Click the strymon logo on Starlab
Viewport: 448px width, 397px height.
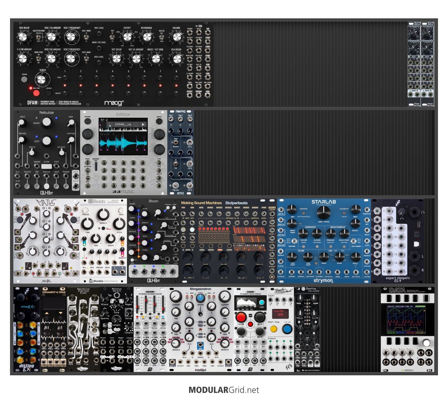(x=323, y=280)
